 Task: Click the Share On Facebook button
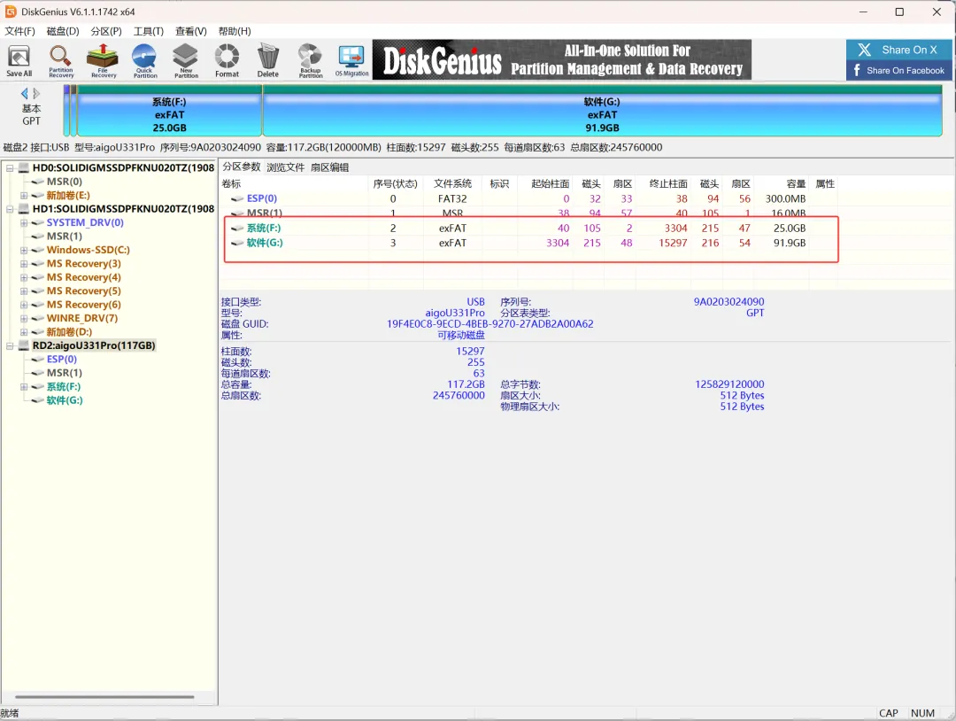click(x=898, y=70)
